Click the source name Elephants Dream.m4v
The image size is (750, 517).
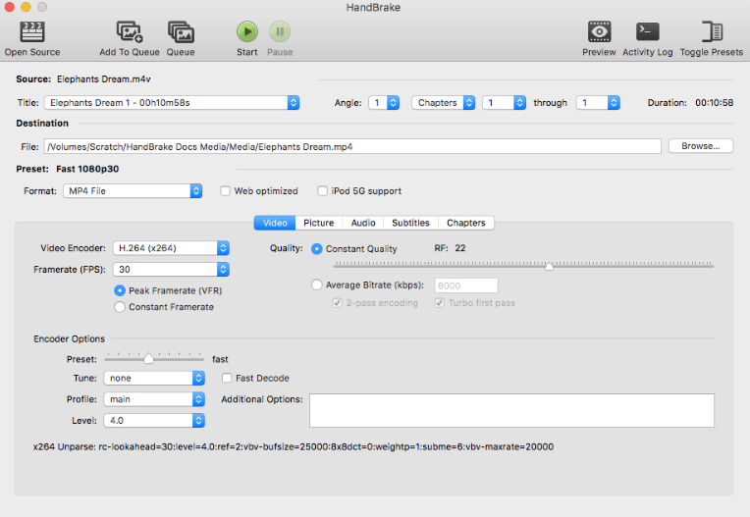coord(104,79)
